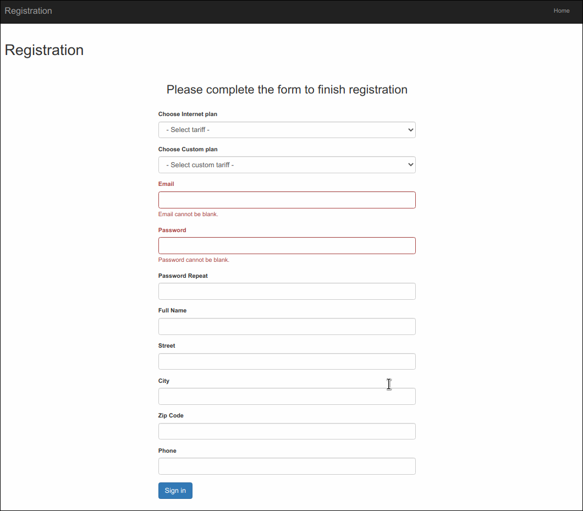Click the 'Password cannot be blank' error text
Viewport: 583px width, 511px height.
pos(194,260)
